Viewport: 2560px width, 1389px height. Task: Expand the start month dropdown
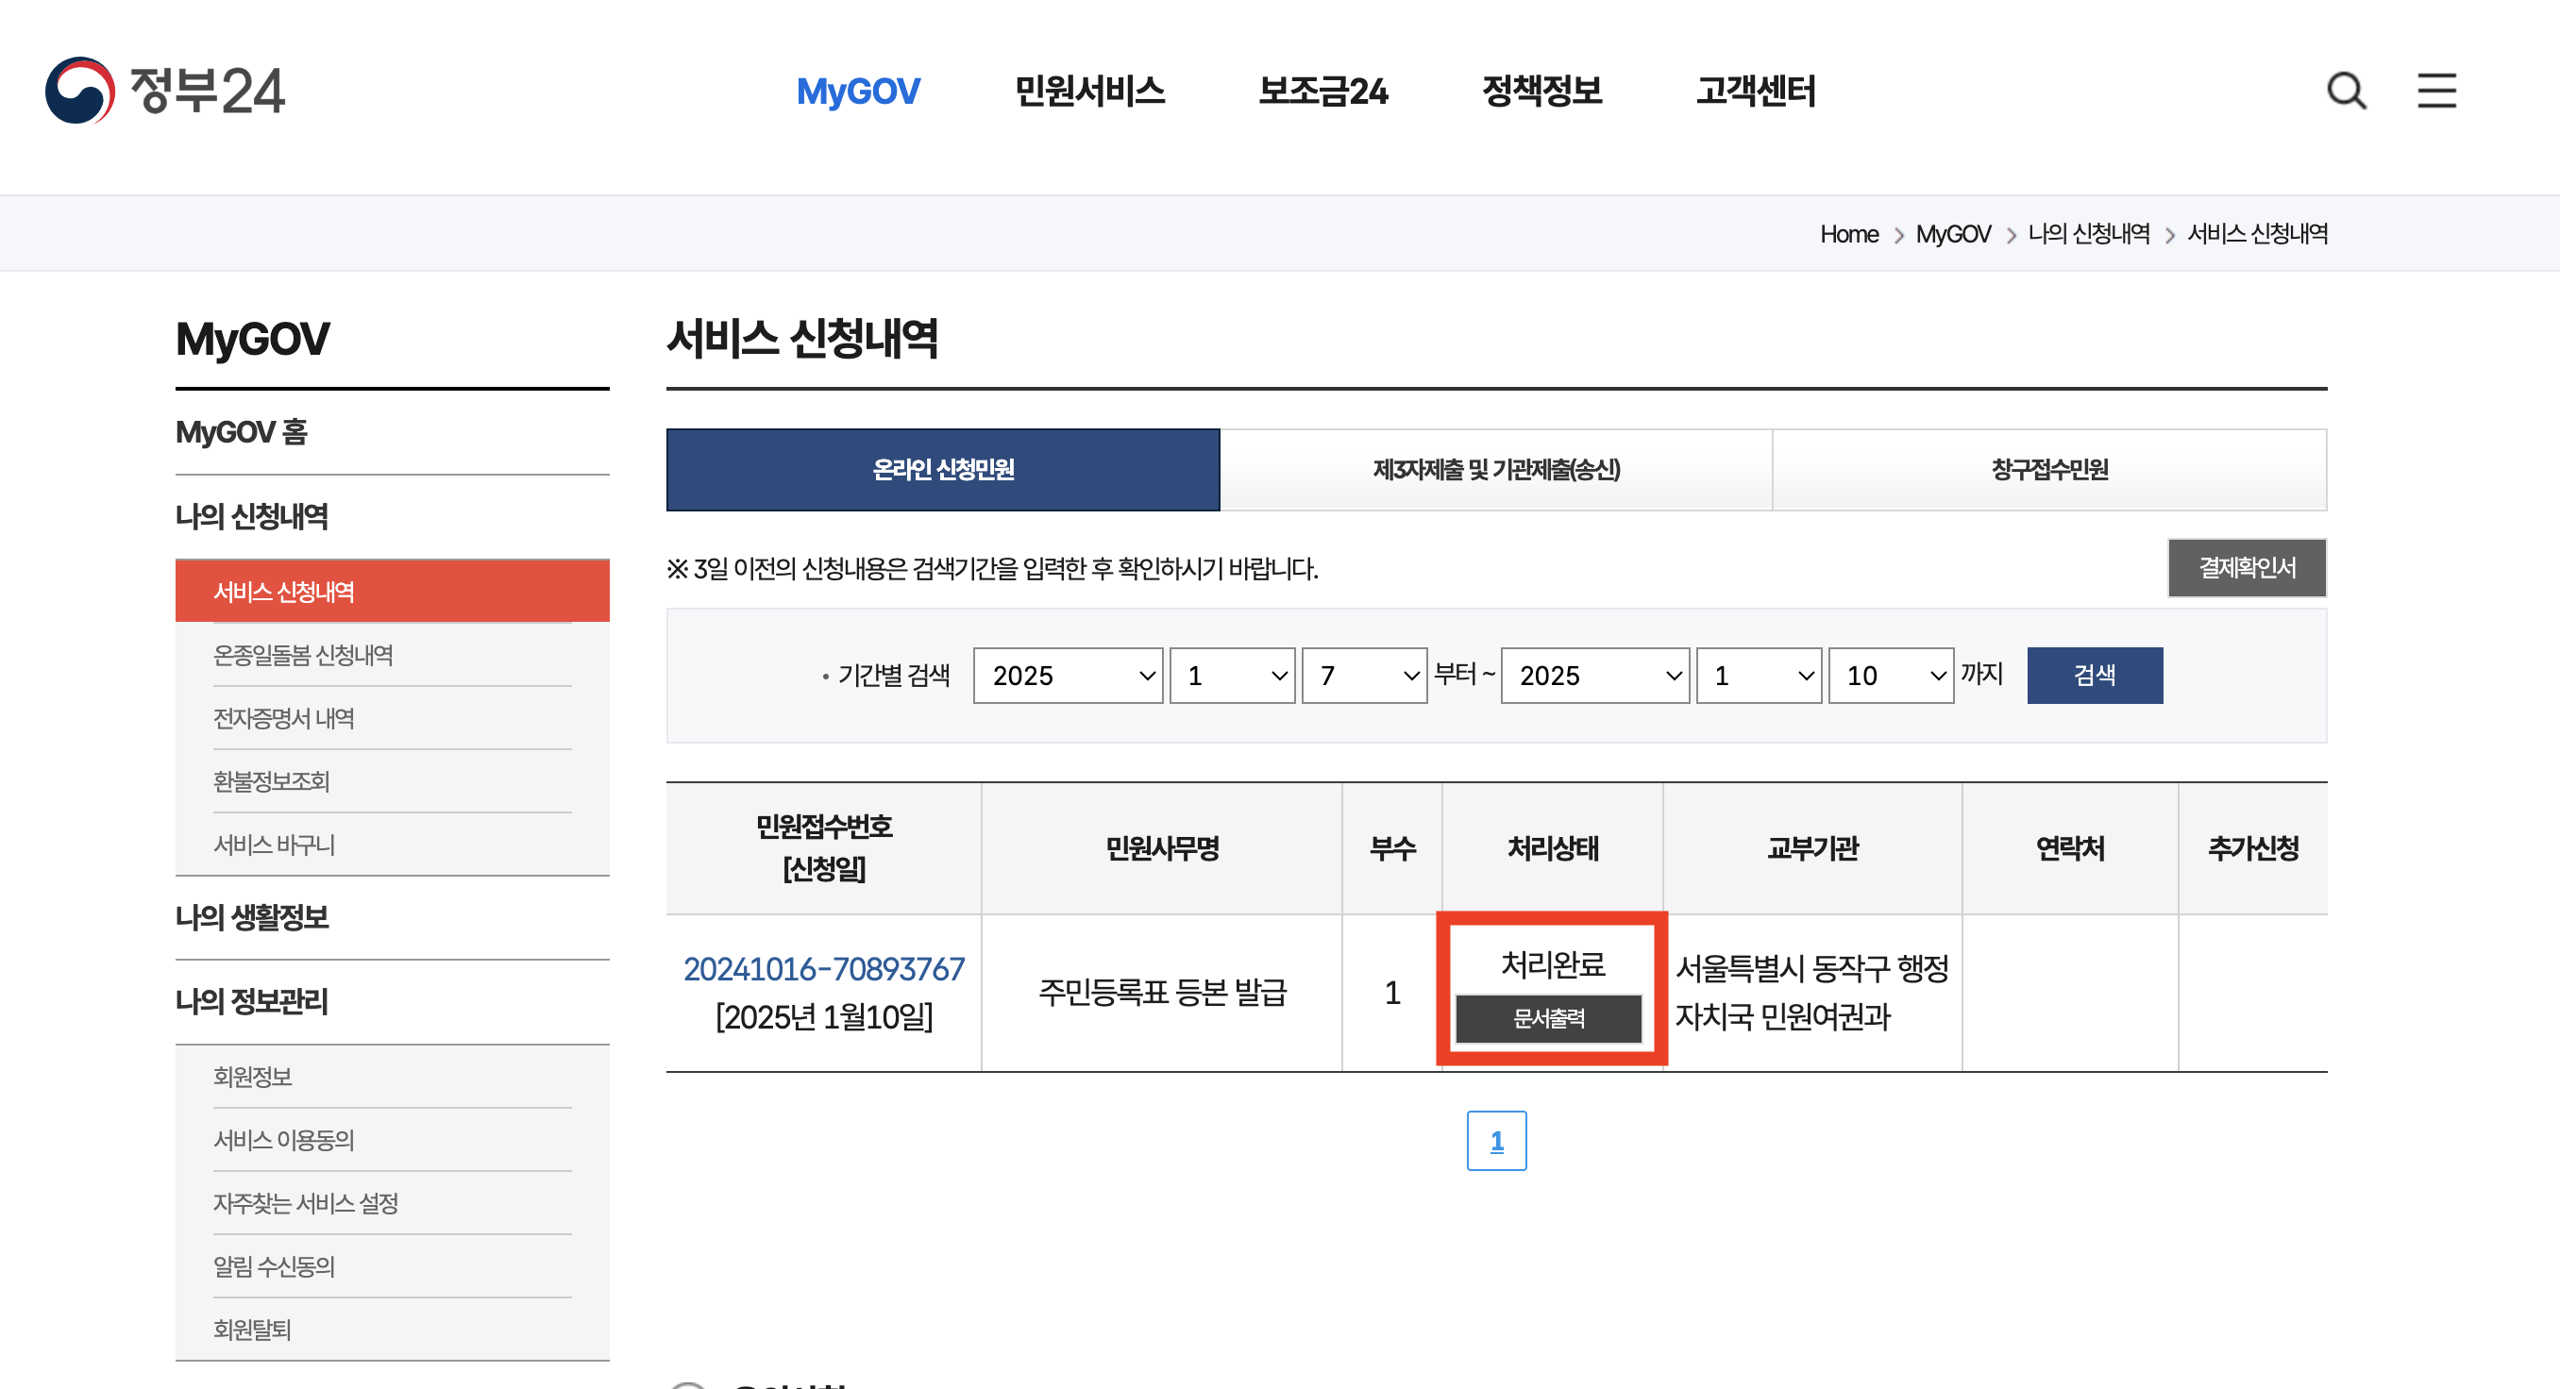(1231, 676)
